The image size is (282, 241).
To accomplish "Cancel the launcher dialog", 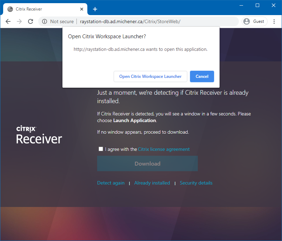I will click(202, 76).
